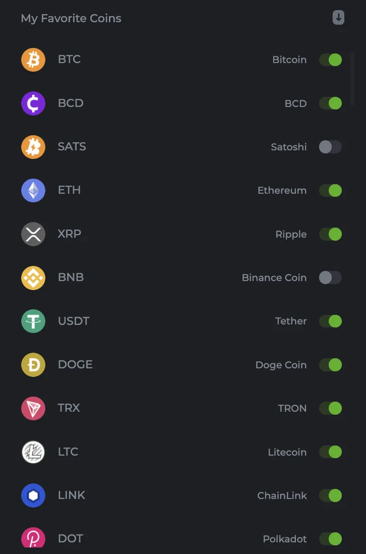366x554 pixels.
Task: Click the Bitcoin BTC coin icon
Action: tap(33, 60)
